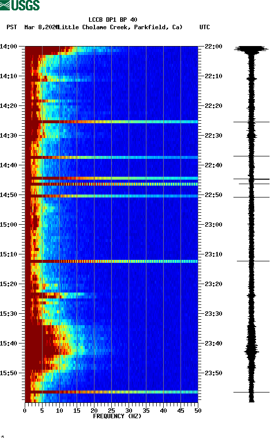273x442 pixels.
Task: Click the 50 Hz frequency axis label
Action: (x=198, y=411)
